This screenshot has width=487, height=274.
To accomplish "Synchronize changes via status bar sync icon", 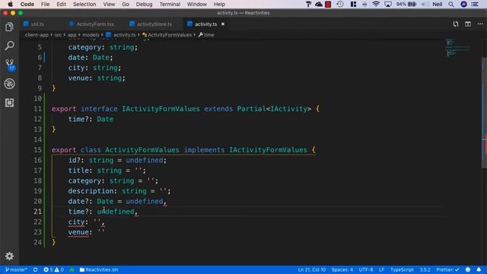I will 36,269.
